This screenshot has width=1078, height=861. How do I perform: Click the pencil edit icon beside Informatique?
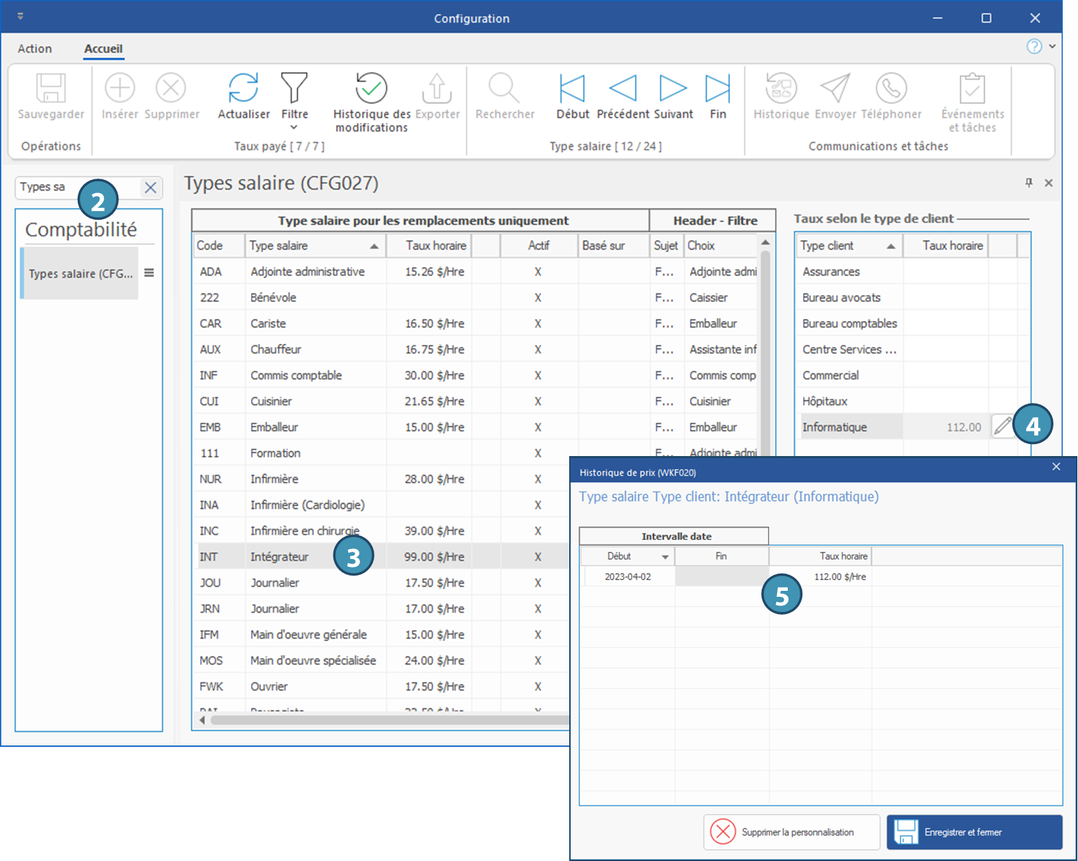click(1002, 426)
